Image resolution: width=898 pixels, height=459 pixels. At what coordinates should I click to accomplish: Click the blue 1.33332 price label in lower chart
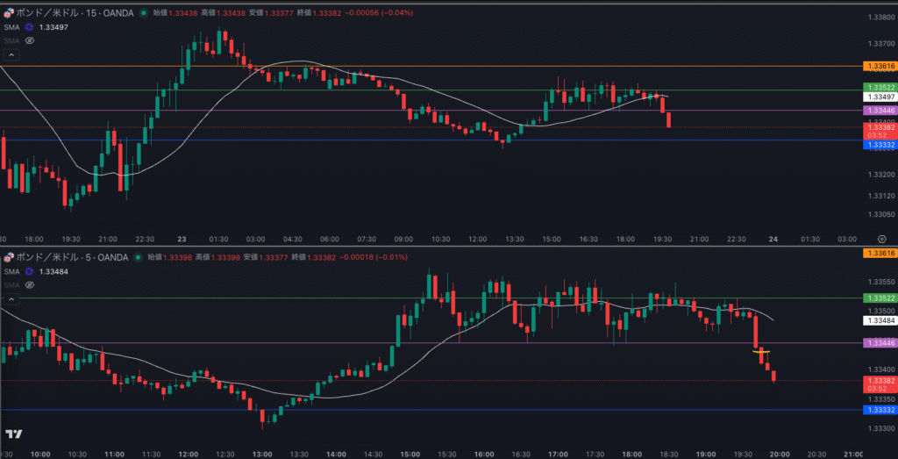(880, 410)
